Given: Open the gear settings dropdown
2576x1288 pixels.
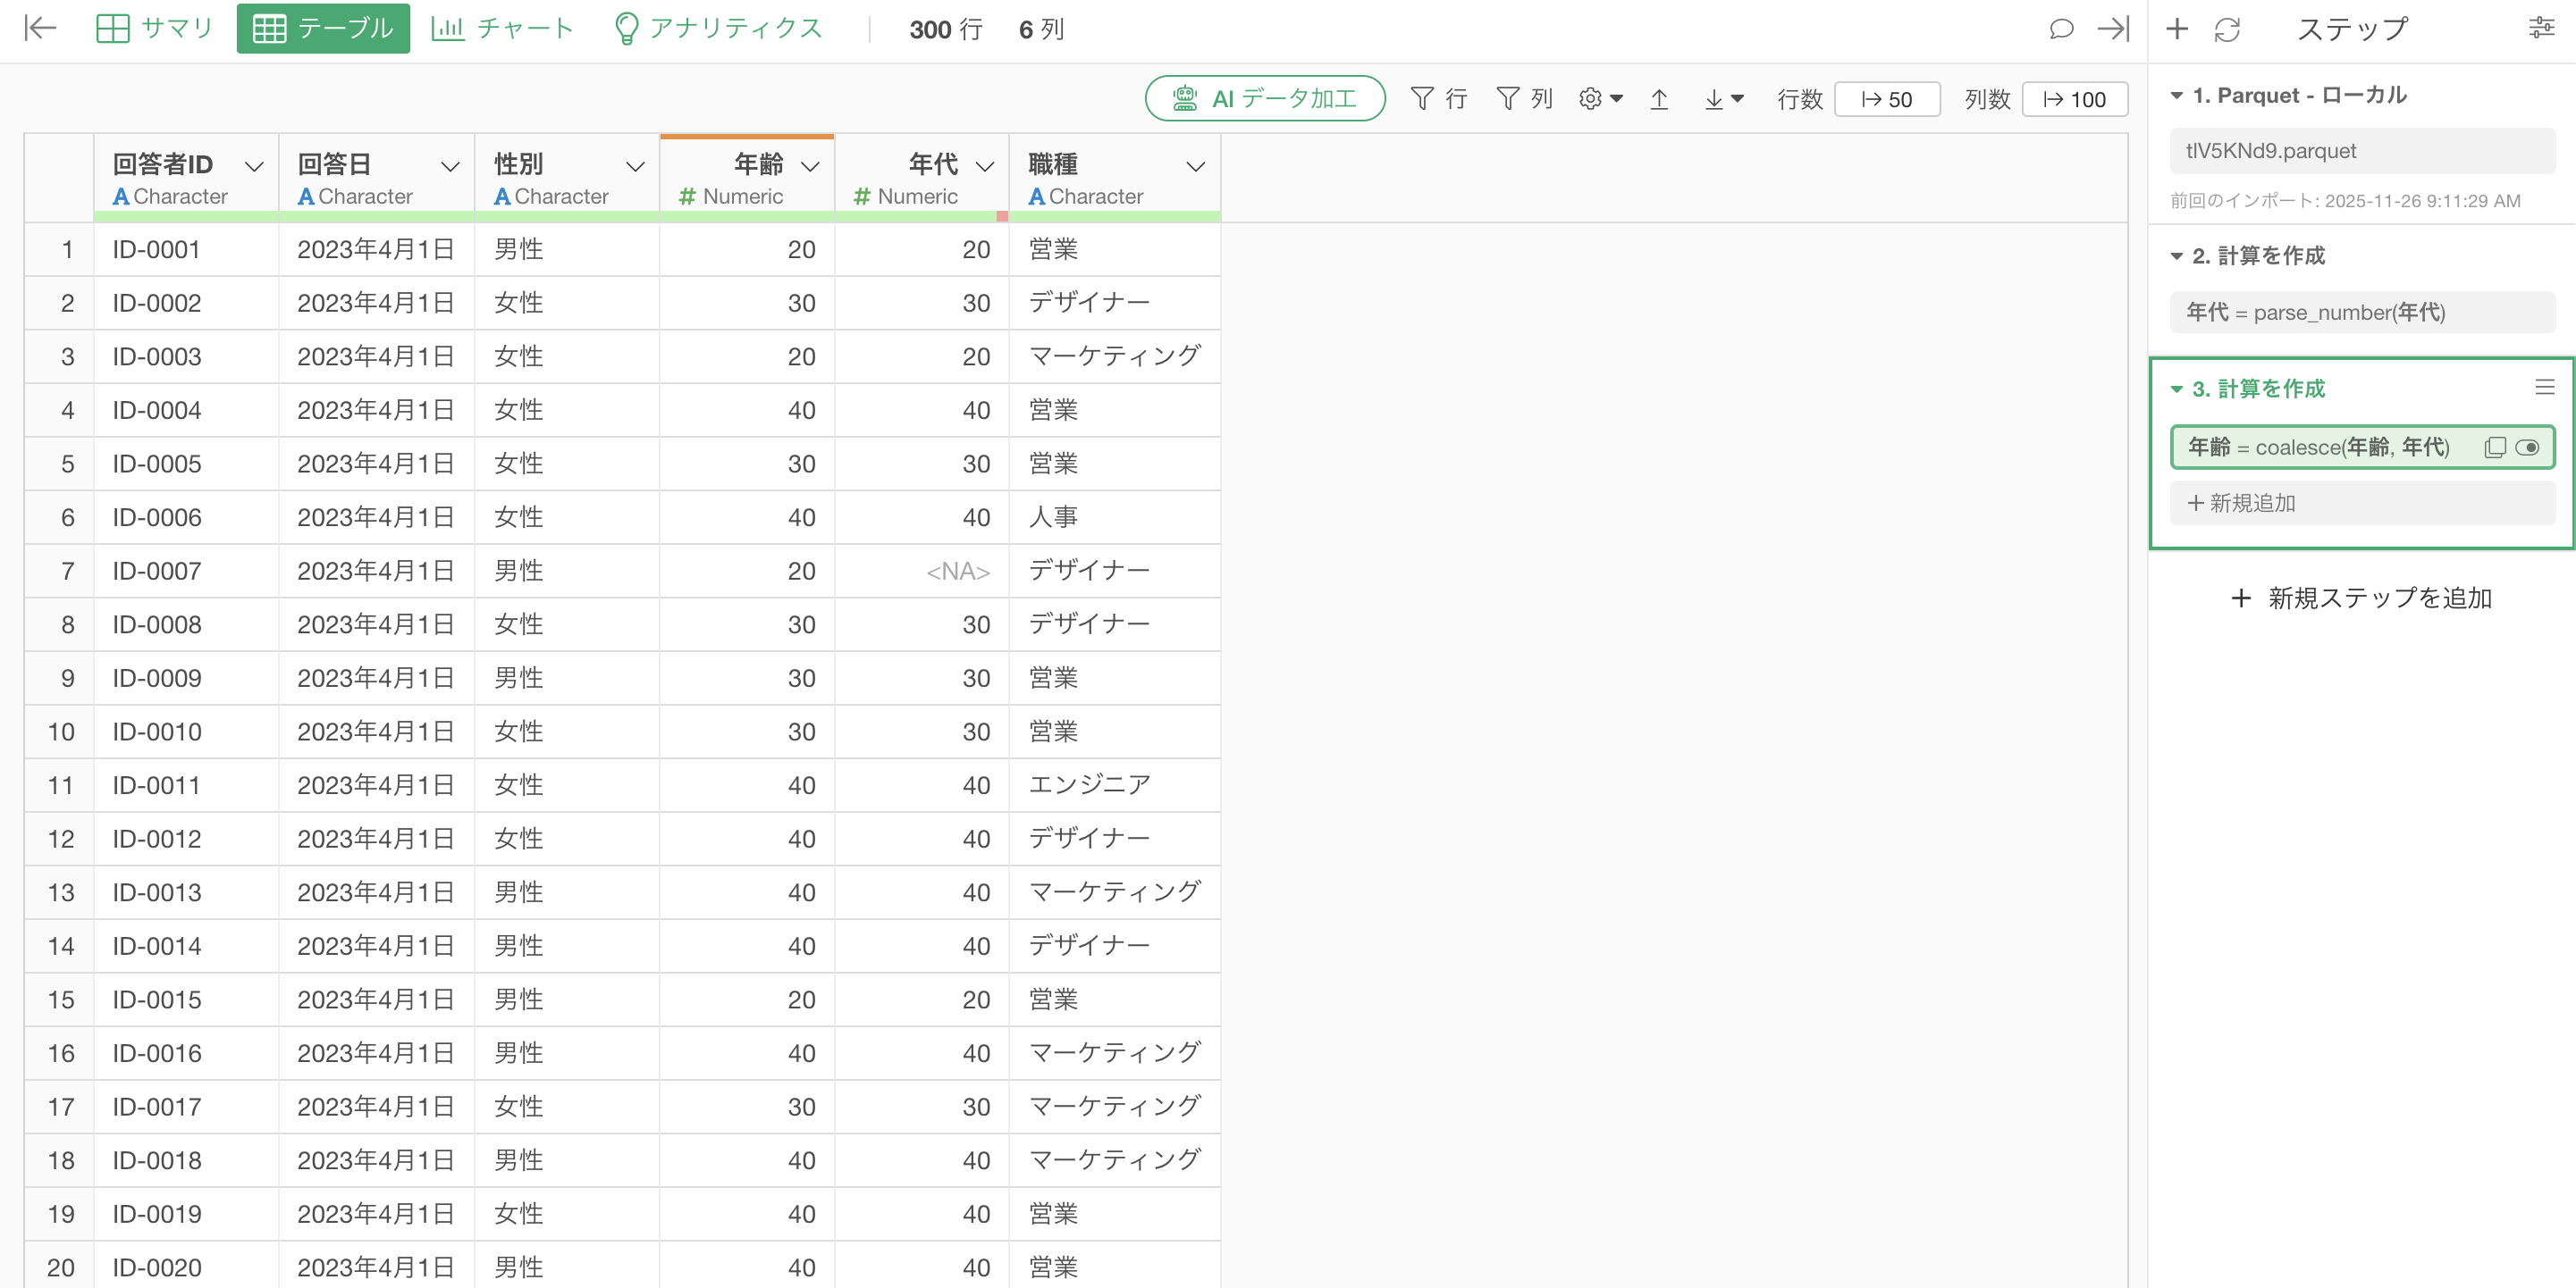Looking at the screenshot, I should tap(1600, 99).
